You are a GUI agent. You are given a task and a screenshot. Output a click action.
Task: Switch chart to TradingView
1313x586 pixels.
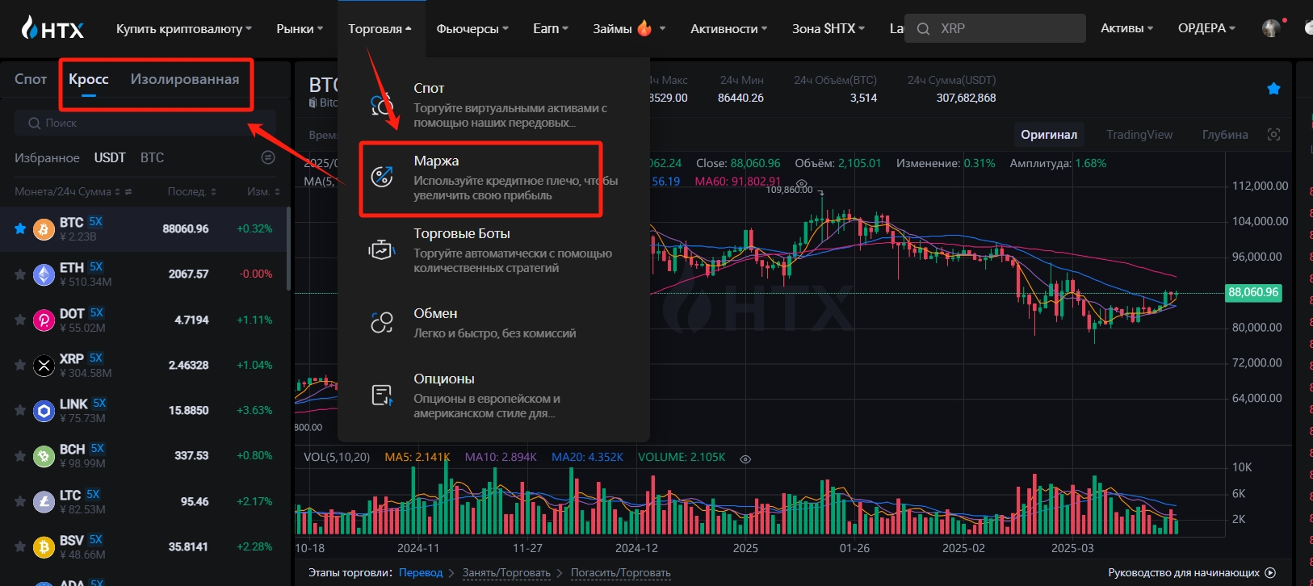pos(1139,135)
